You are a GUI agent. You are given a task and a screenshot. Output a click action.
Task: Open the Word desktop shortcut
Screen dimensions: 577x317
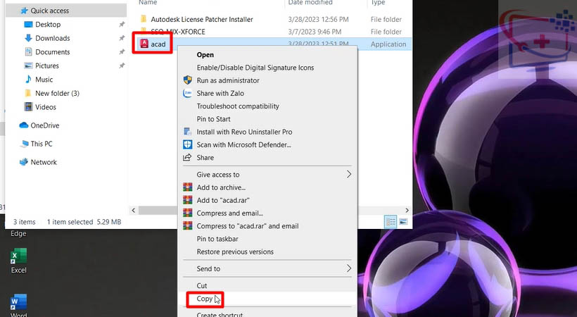click(x=18, y=305)
